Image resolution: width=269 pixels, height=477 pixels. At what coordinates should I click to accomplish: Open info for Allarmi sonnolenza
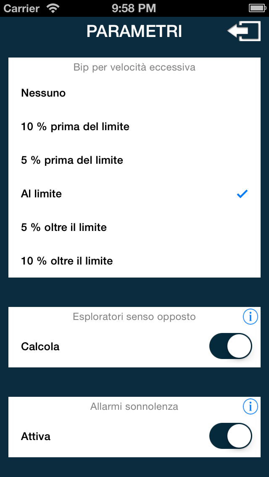click(x=251, y=407)
